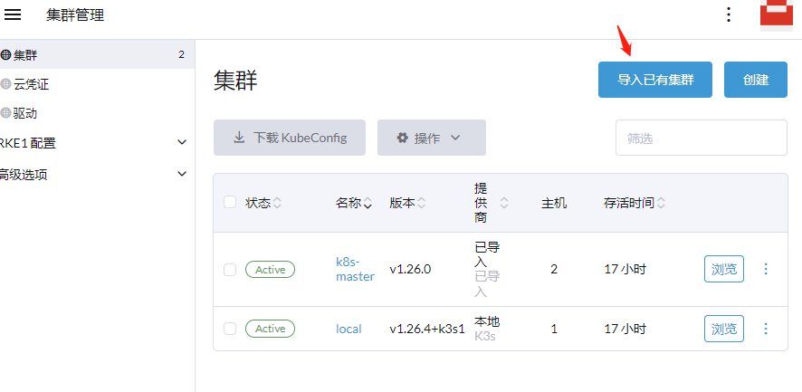The width and height of the screenshot is (802, 392).
Task: Sort by 存活时间 column arrows
Action: (x=661, y=203)
